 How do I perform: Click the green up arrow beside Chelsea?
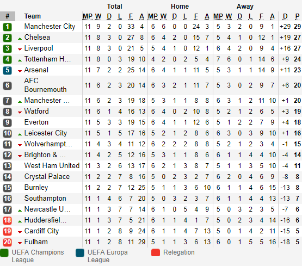[x=20, y=39]
